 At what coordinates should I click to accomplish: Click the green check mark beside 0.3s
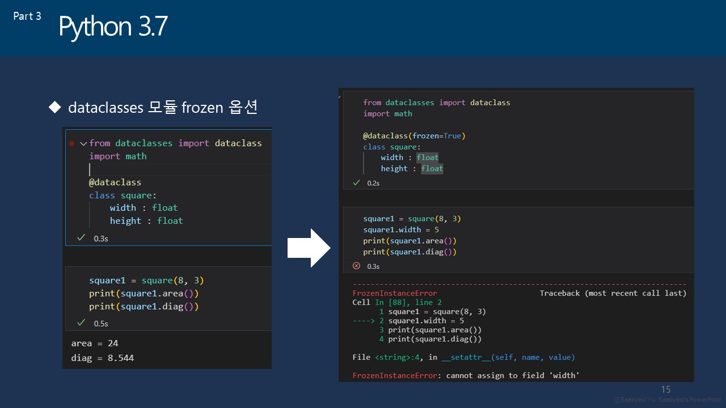(x=81, y=237)
